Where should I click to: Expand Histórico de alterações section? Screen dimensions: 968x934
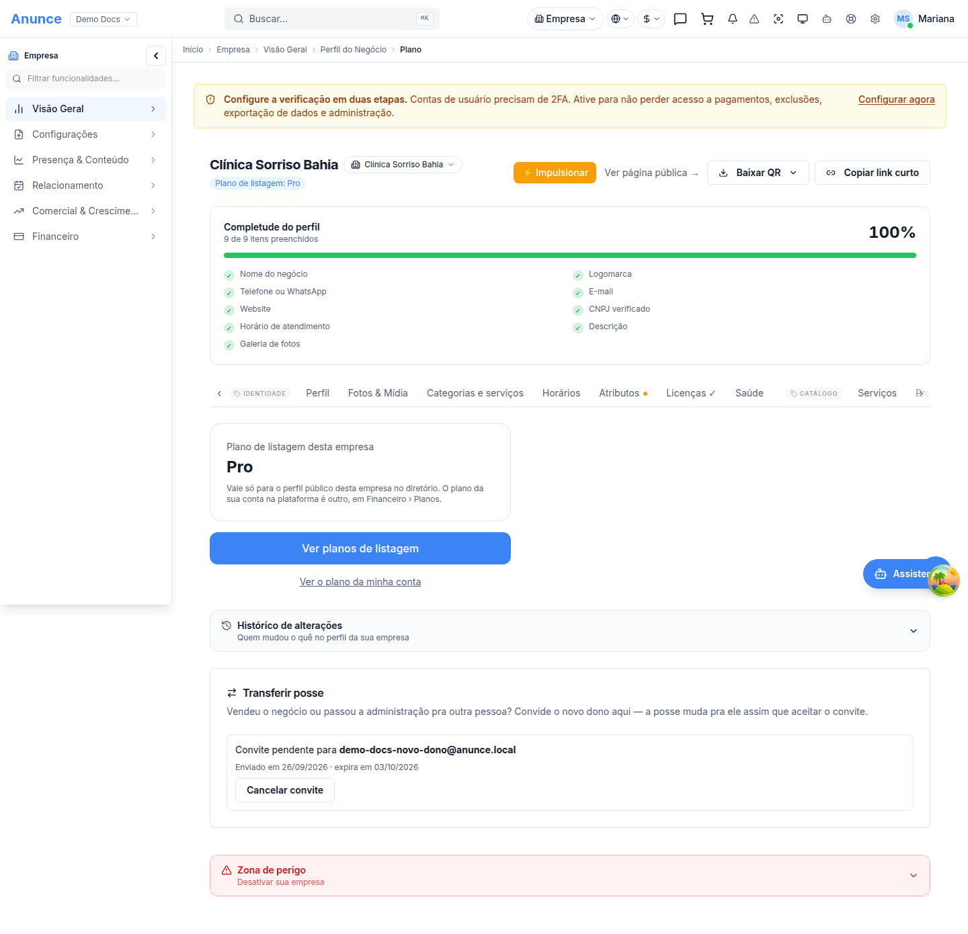[570, 631]
